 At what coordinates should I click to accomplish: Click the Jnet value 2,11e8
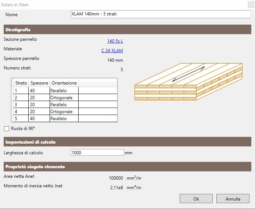click(116, 188)
